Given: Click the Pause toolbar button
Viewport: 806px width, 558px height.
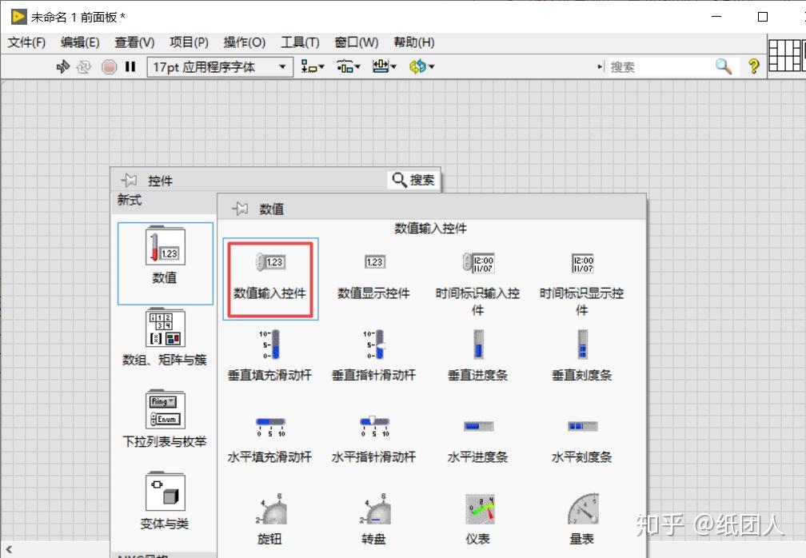Looking at the screenshot, I should 130,67.
